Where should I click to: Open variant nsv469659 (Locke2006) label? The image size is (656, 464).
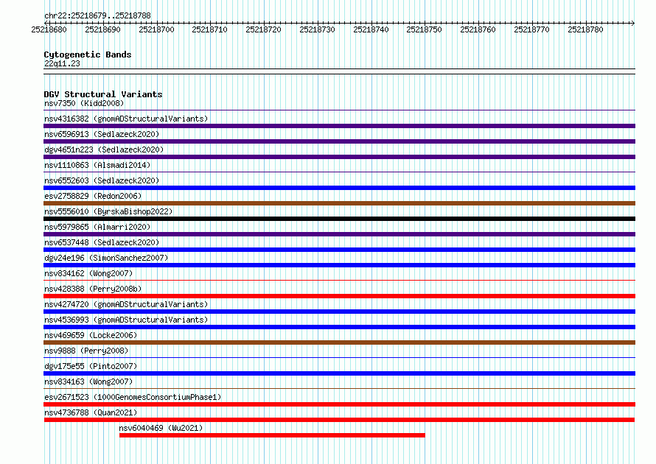point(91,335)
